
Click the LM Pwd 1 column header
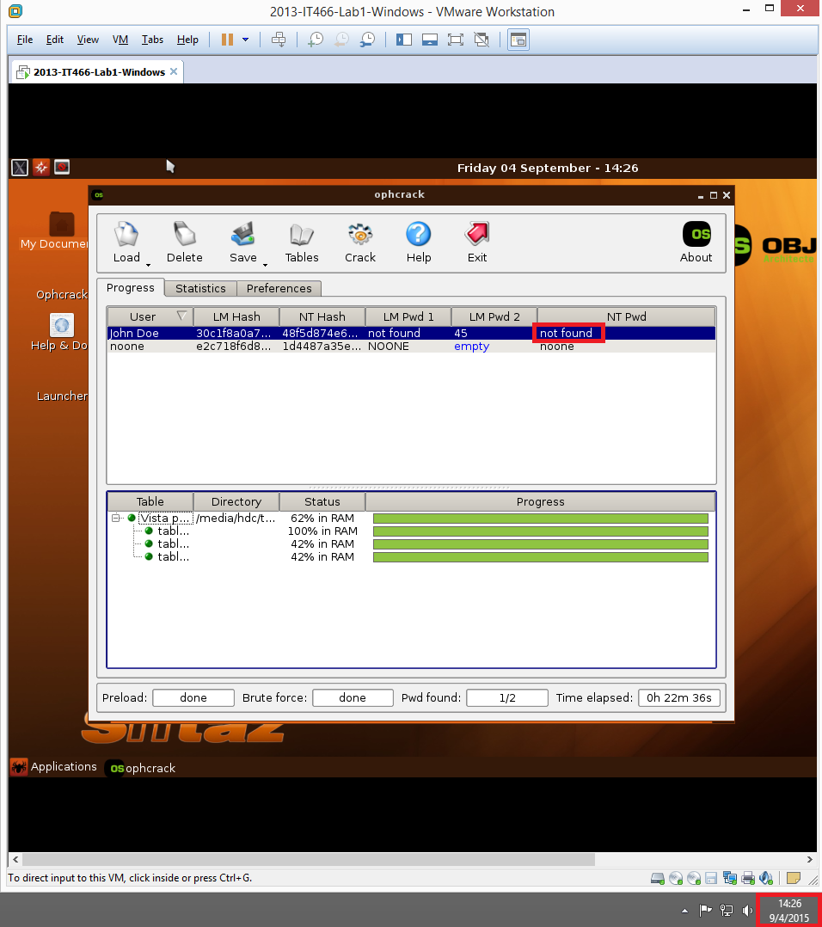pyautogui.click(x=408, y=316)
